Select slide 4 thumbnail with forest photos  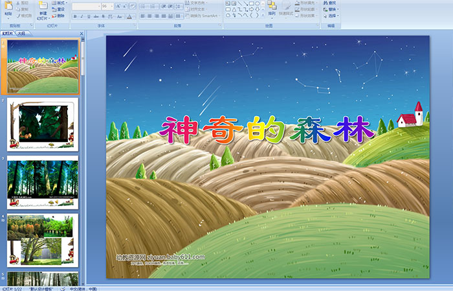point(43,240)
